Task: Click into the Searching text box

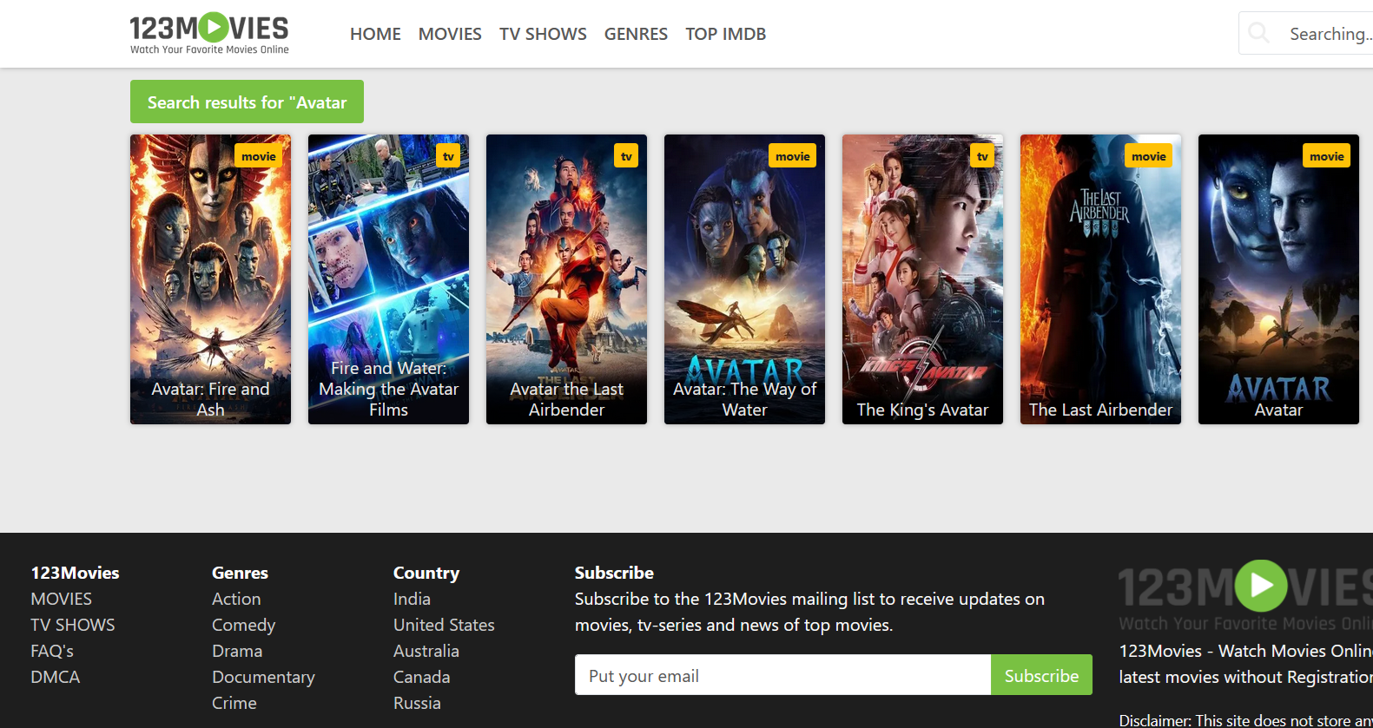Action: 1329,34
